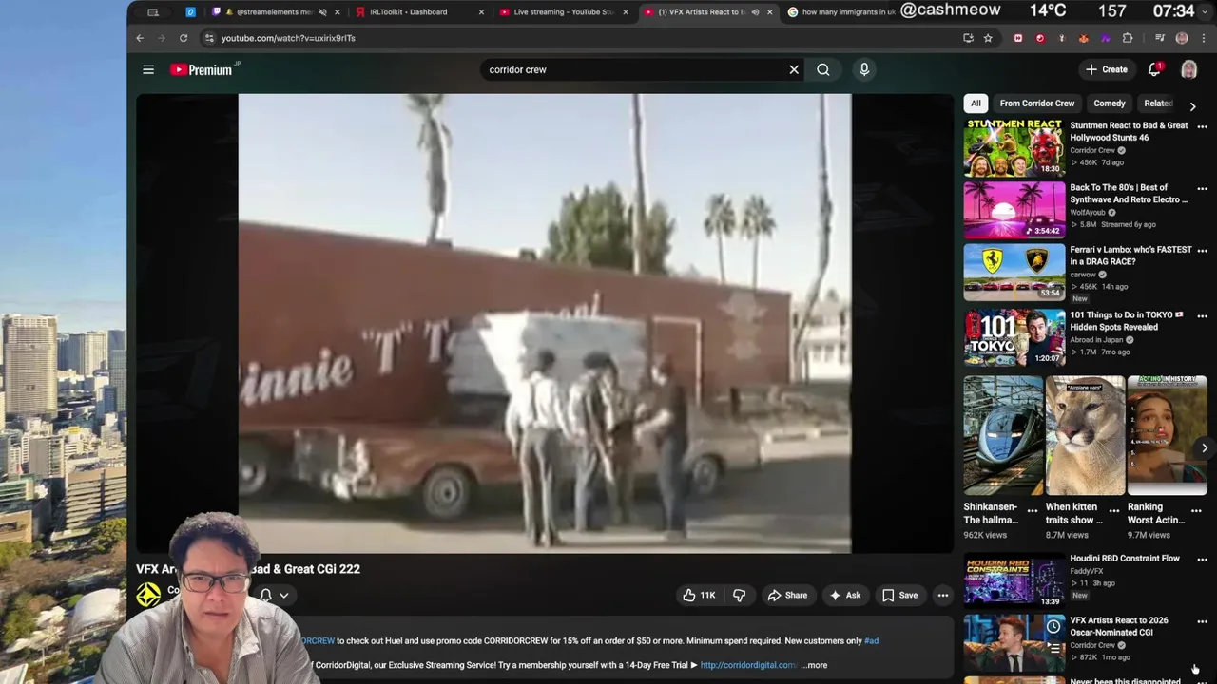The image size is (1217, 684).
Task: Click the Share button
Action: [787, 596]
